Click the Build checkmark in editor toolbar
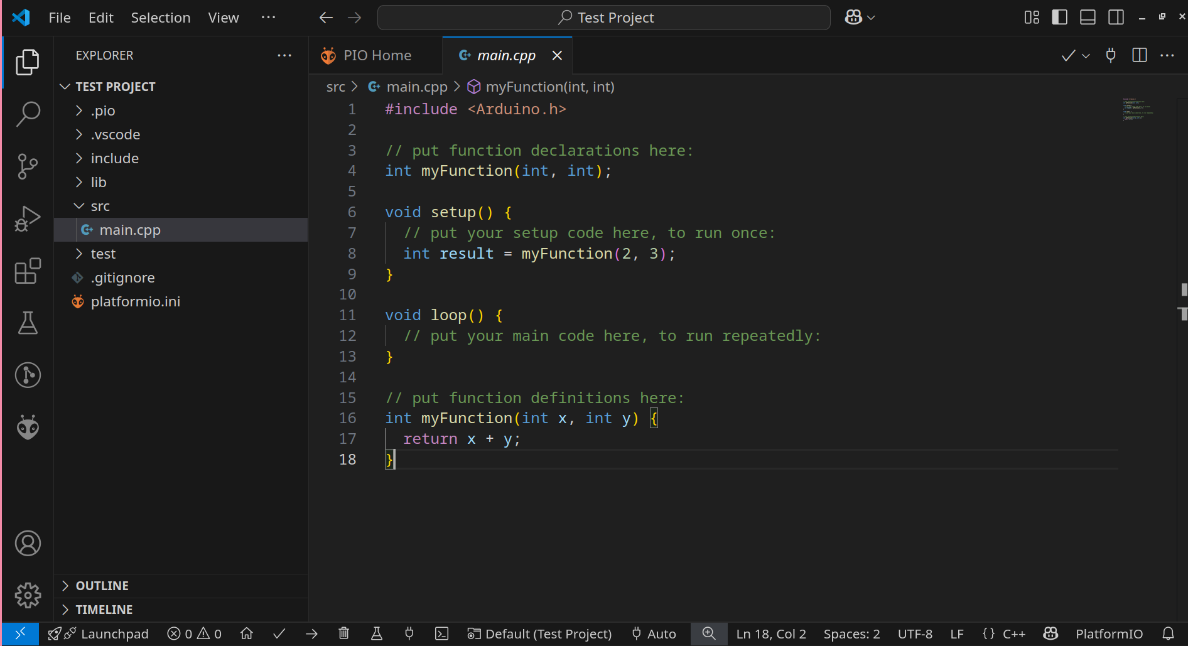 (1068, 56)
